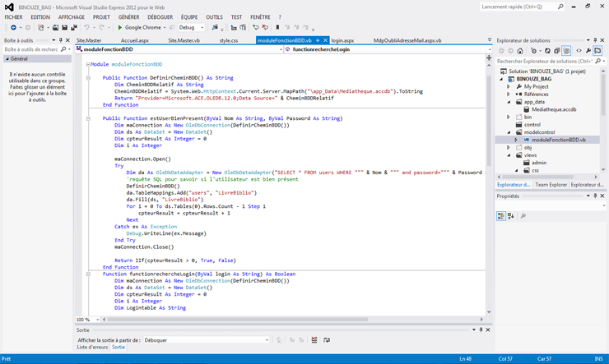Click the Save All toolbar icon
The height and width of the screenshot is (364, 609).
coord(74,28)
